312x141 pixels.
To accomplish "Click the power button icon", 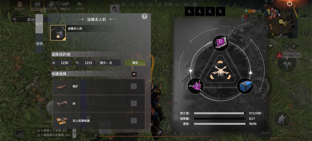I will [290, 3].
